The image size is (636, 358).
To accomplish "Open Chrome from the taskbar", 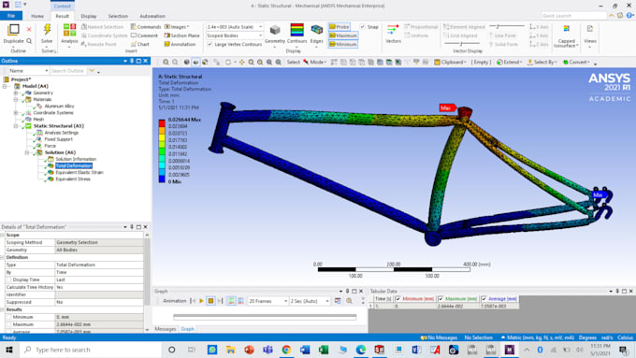I will (286, 350).
